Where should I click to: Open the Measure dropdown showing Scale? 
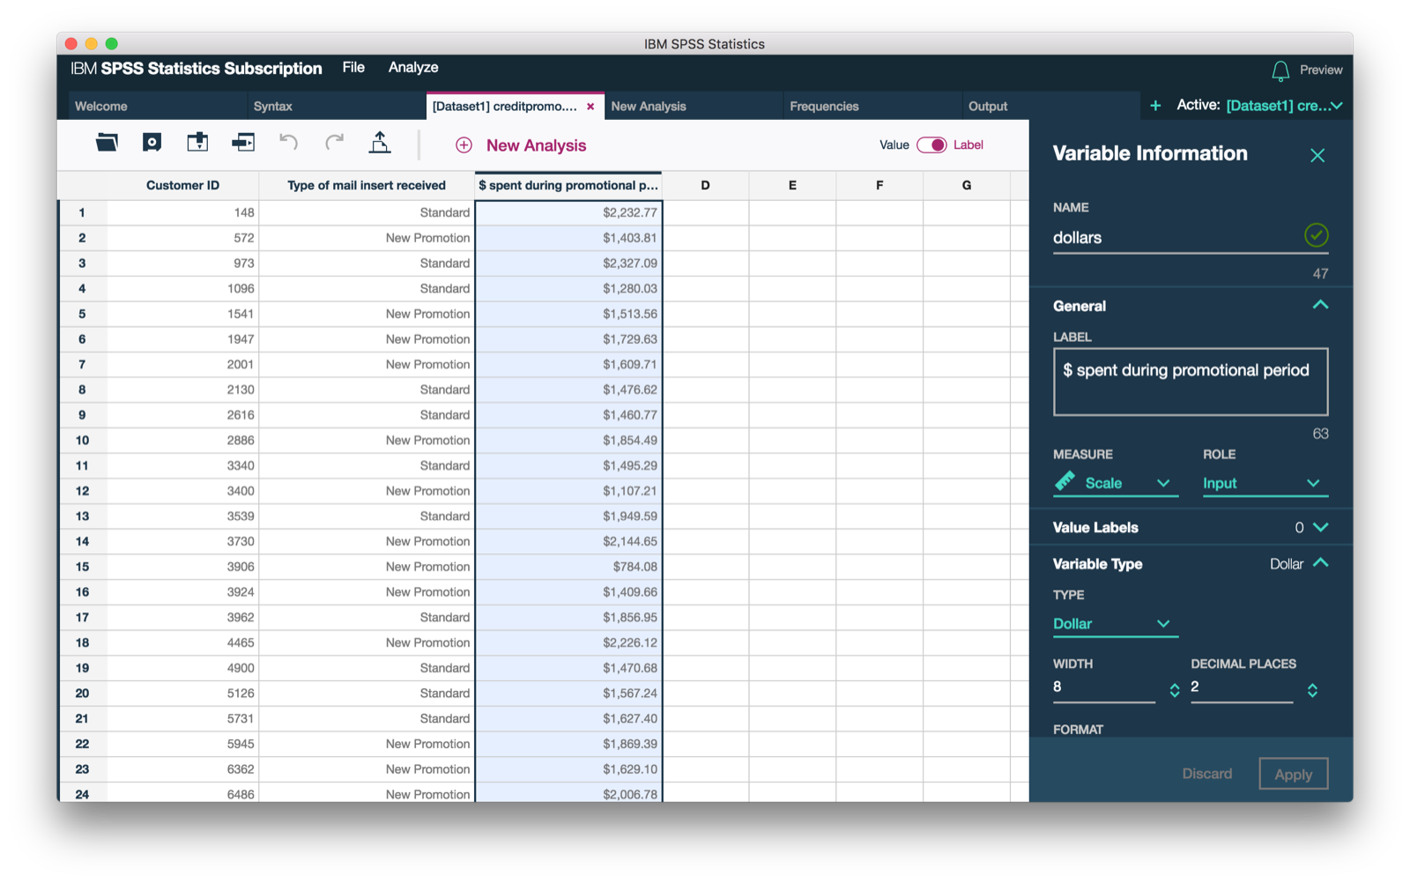coord(1116,483)
